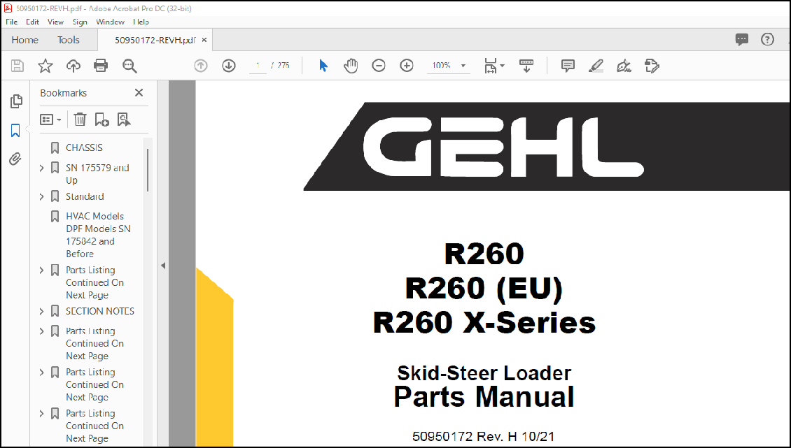Viewport: 791px width, 448px height.
Task: Upload the file to cloud
Action: [x=73, y=66]
